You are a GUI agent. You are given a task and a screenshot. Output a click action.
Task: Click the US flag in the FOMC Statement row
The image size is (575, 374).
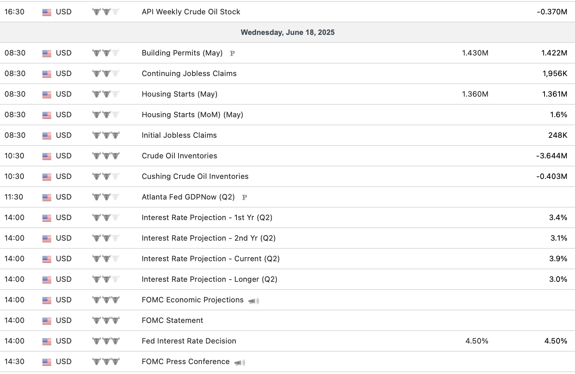coord(47,321)
